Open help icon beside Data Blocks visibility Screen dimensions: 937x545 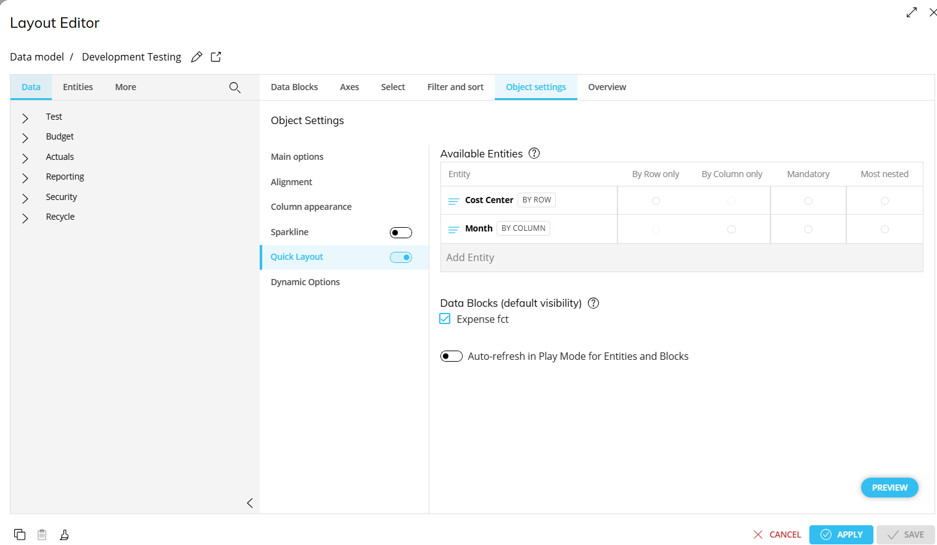click(x=593, y=303)
